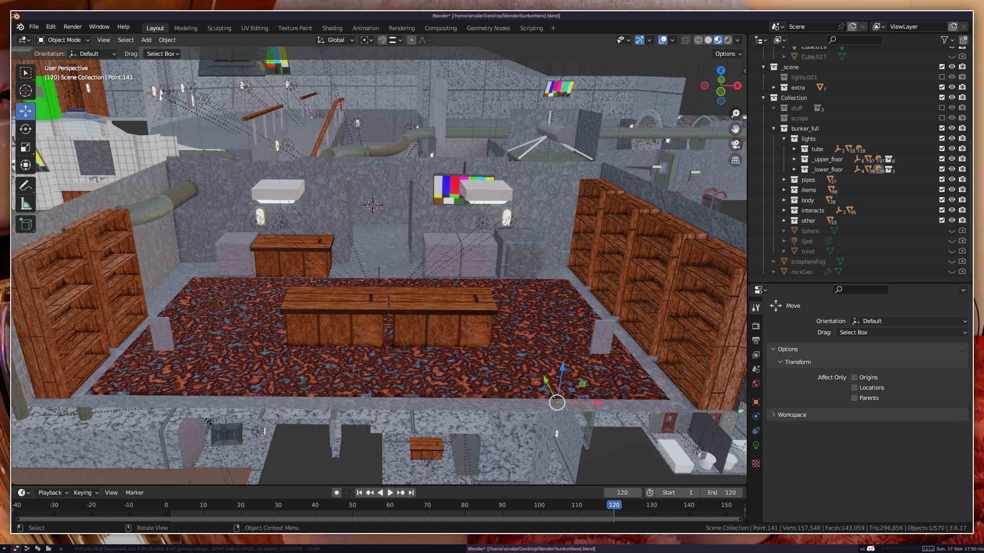984x553 pixels.
Task: Activate the Rotate tool
Action: point(25,129)
